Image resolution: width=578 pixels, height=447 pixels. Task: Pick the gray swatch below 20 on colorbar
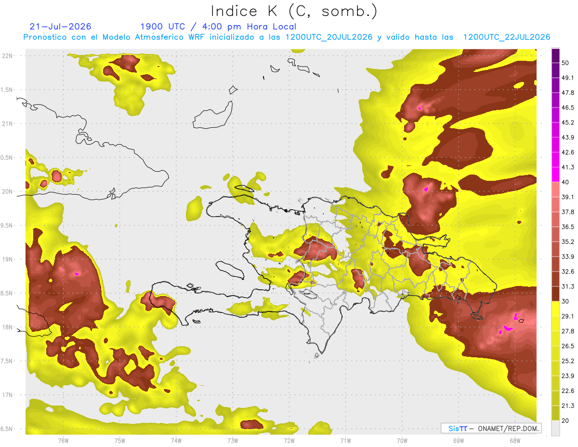click(x=555, y=428)
